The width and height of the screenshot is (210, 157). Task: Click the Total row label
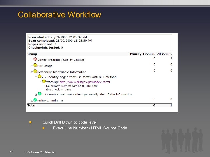[32, 105]
